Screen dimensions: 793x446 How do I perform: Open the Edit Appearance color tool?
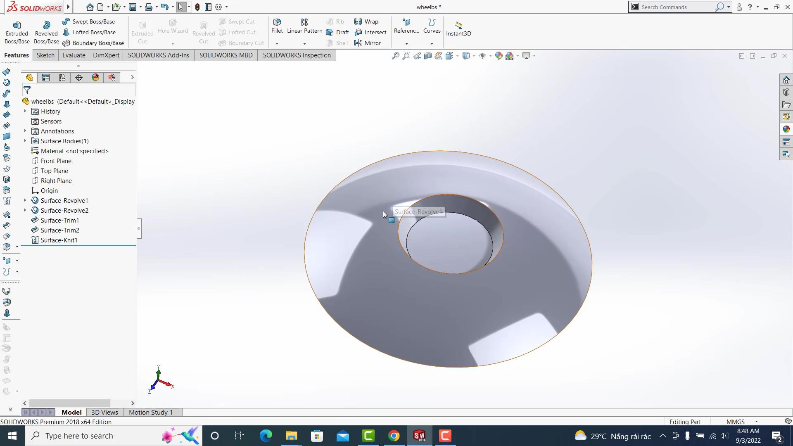pos(498,55)
